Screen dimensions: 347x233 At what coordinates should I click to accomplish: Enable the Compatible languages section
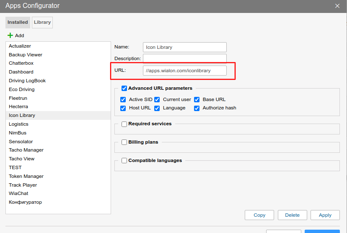(124, 161)
